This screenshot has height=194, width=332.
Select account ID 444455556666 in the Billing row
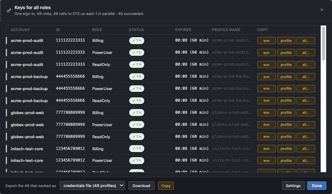70,76
